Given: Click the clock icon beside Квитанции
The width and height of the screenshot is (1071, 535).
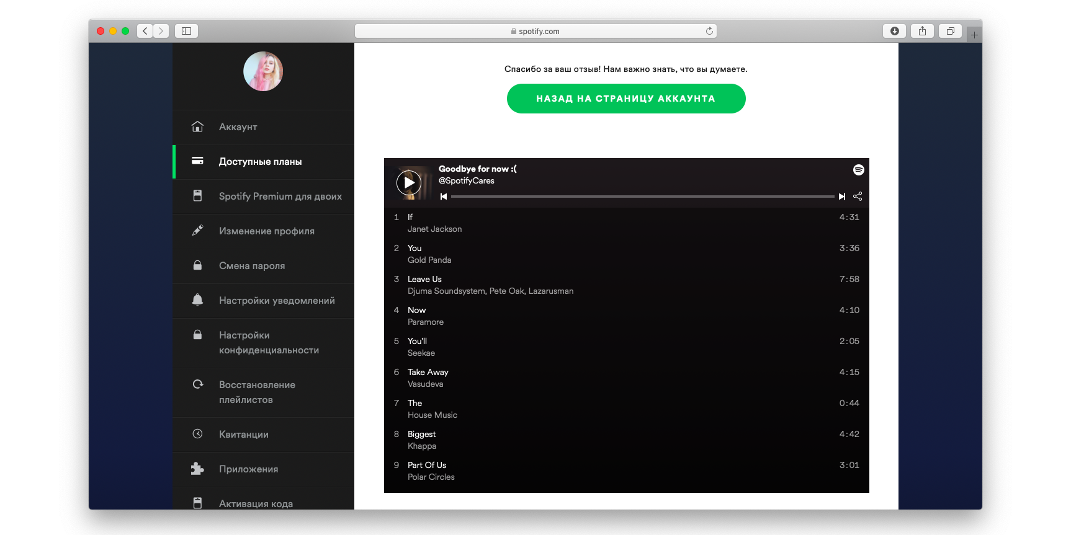Looking at the screenshot, I should 197,433.
